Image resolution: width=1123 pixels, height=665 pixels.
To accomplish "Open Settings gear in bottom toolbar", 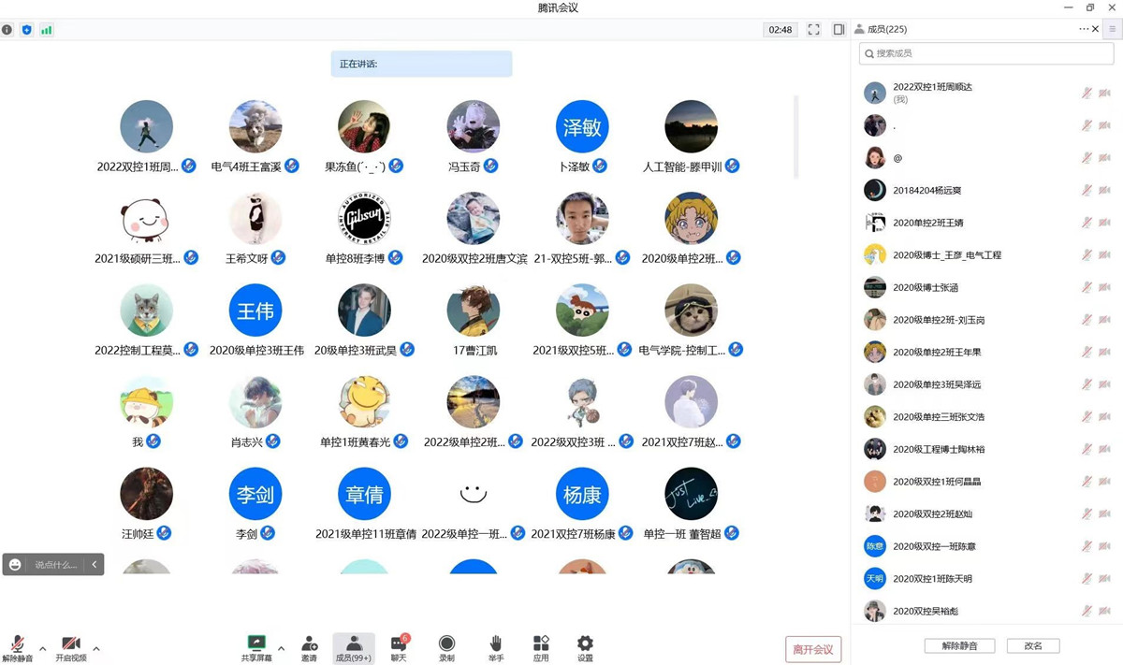I will [x=585, y=646].
